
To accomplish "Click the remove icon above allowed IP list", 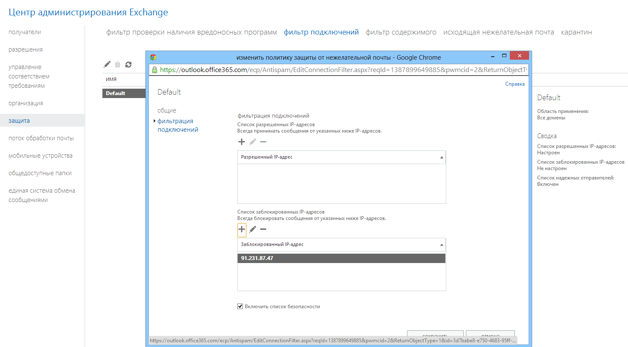I will click(x=263, y=142).
